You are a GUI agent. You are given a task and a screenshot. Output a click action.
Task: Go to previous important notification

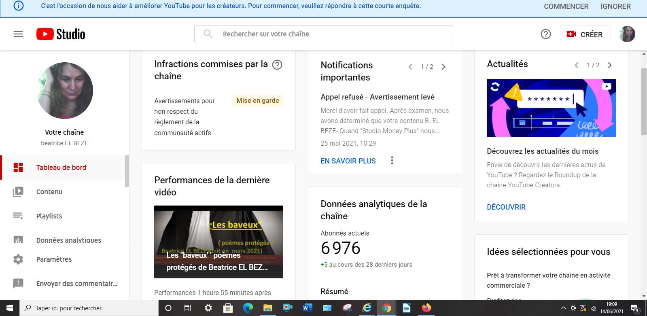click(x=410, y=67)
